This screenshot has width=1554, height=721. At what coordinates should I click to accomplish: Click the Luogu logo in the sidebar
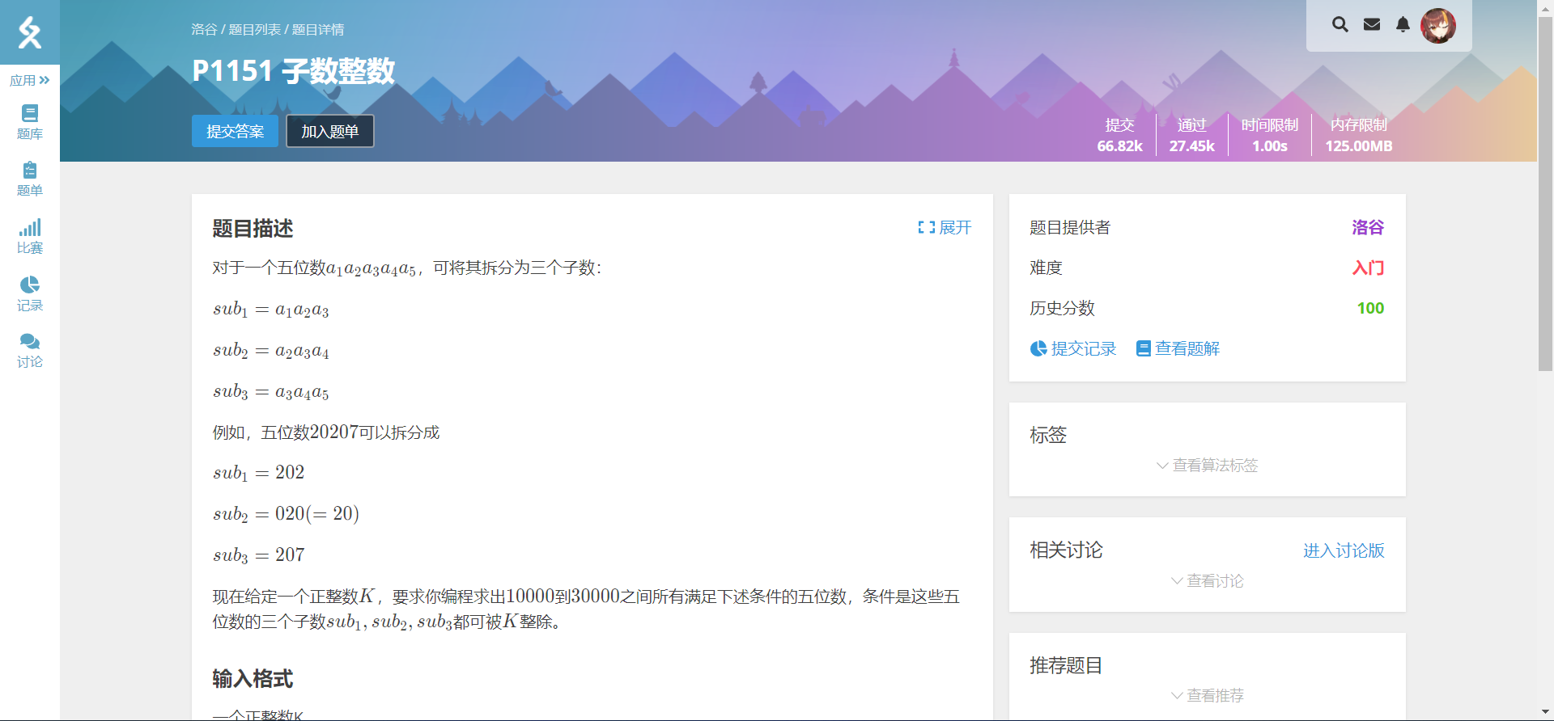pyautogui.click(x=30, y=32)
